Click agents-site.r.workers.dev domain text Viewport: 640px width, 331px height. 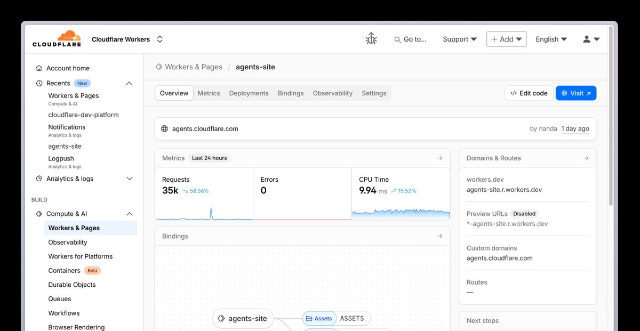(504, 190)
